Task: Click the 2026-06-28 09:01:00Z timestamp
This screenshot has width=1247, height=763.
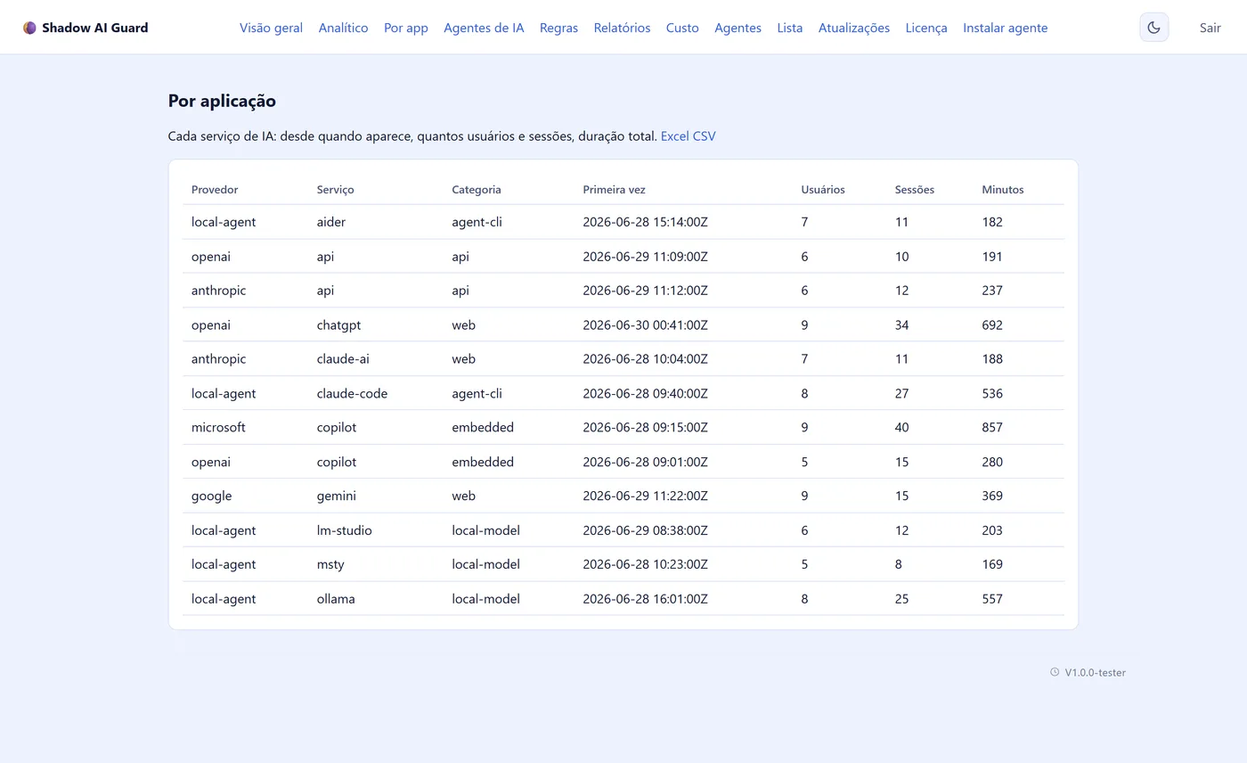Action: coord(645,462)
